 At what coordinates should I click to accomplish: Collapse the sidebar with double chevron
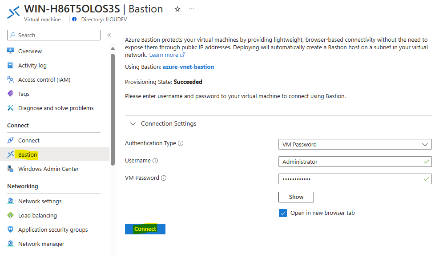pyautogui.click(x=109, y=35)
